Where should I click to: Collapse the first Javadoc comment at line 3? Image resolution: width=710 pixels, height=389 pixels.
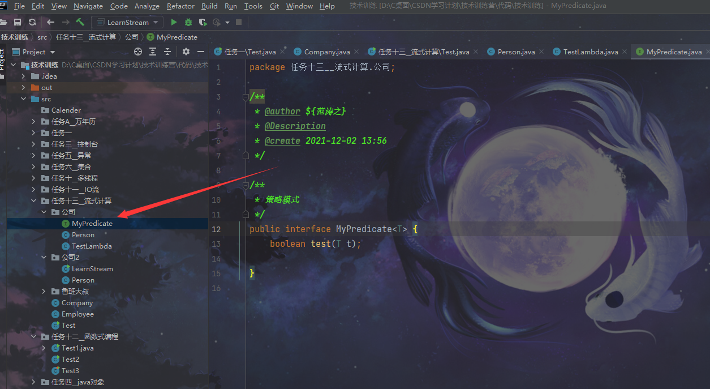245,97
